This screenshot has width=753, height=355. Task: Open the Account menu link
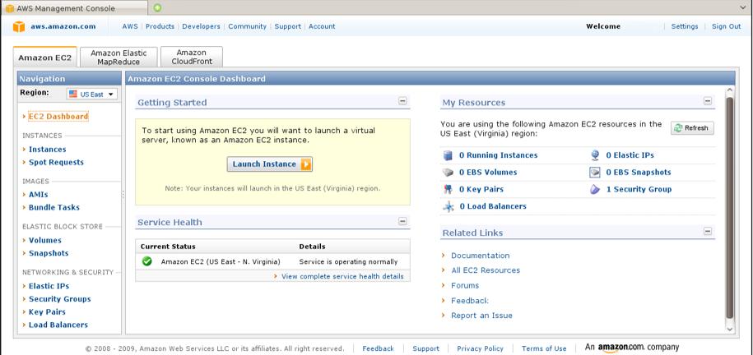click(x=322, y=26)
